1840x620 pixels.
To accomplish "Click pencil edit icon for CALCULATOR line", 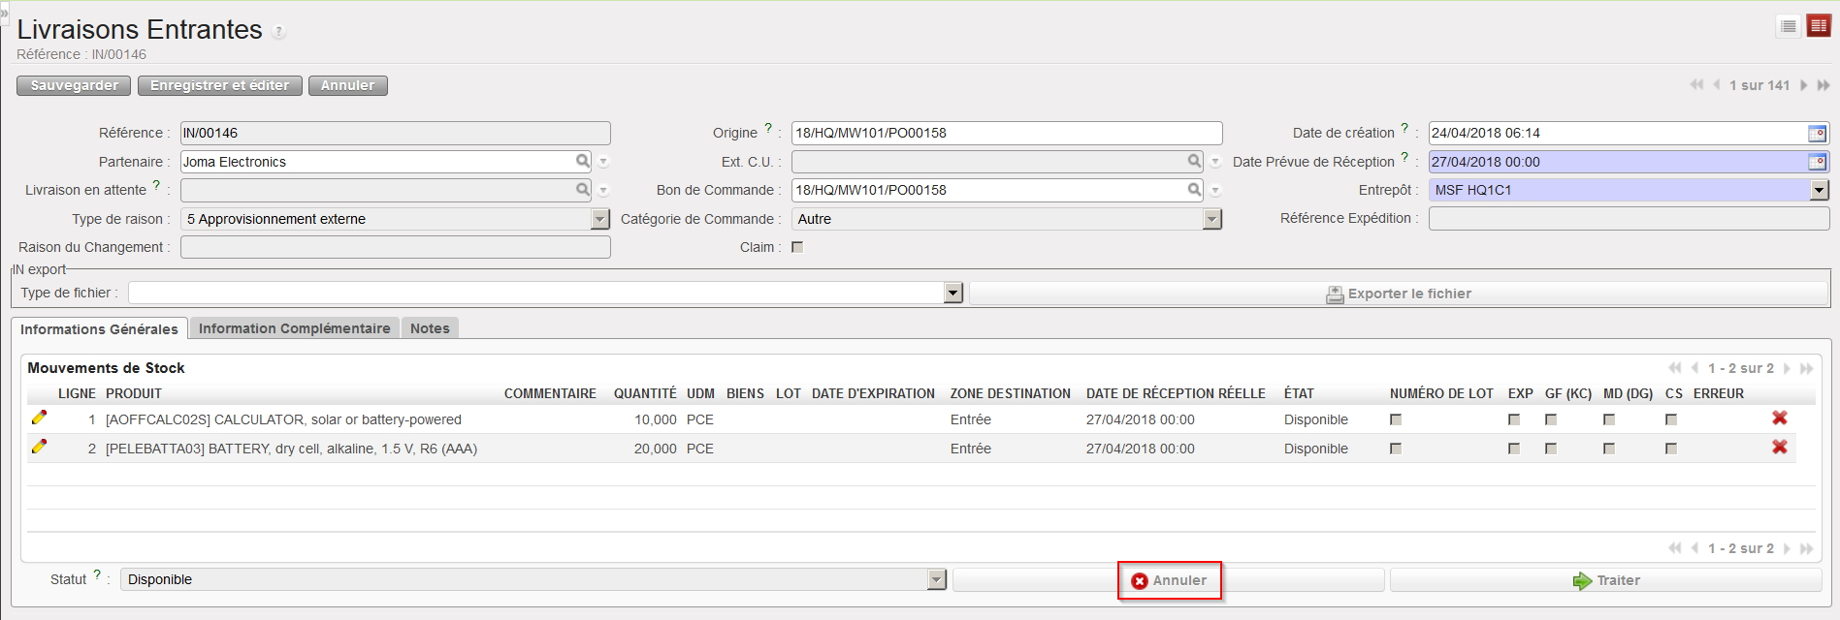I will pyautogui.click(x=39, y=418).
